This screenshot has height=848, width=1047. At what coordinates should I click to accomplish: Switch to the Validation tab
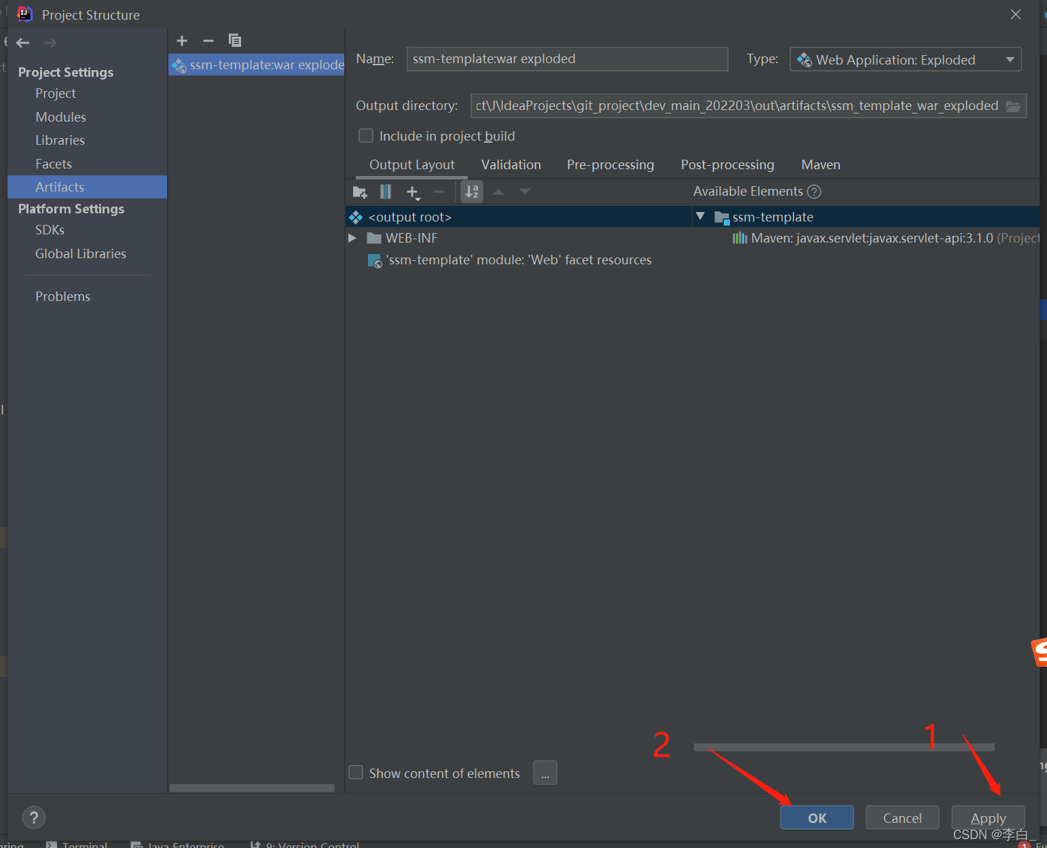[511, 164]
